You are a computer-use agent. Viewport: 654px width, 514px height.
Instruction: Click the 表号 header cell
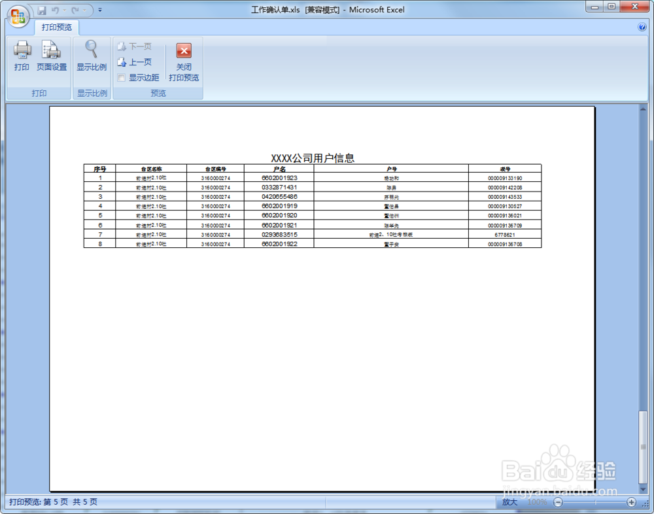505,169
